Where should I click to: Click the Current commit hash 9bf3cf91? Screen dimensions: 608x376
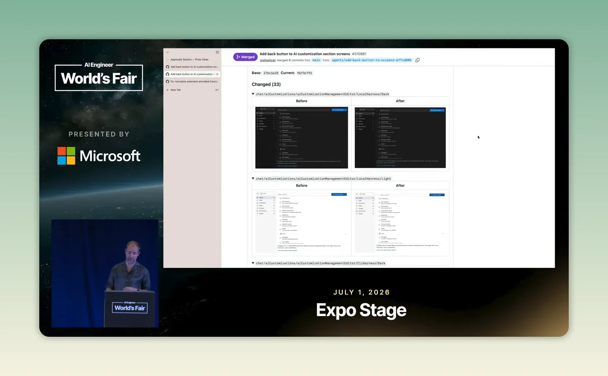[304, 73]
